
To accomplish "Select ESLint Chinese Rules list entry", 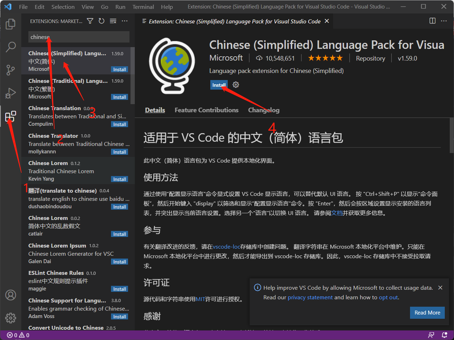I will point(78,280).
